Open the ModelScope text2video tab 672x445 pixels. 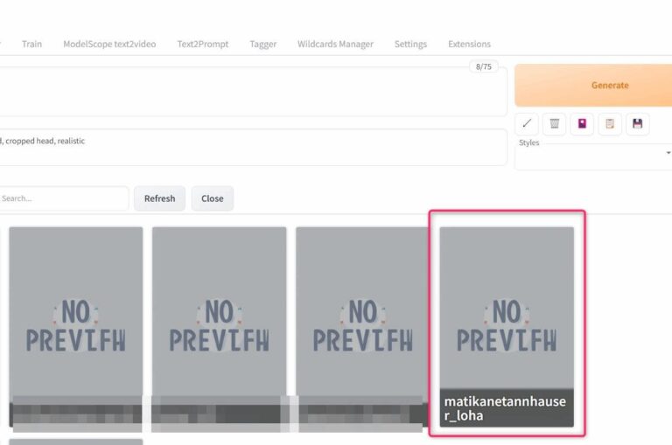(109, 44)
